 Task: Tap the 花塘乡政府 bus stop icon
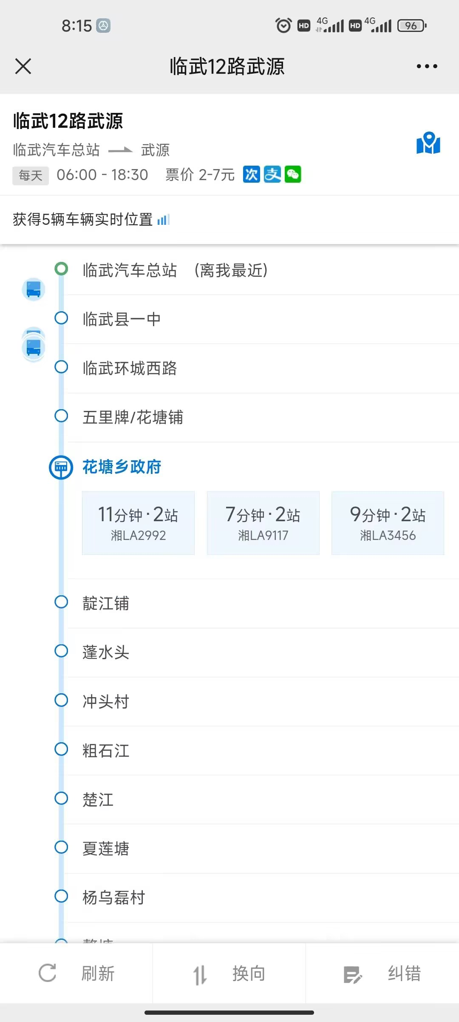pos(61,467)
